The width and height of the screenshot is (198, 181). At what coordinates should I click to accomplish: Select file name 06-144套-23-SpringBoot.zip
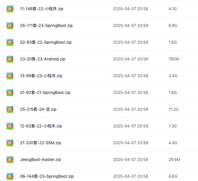click(x=47, y=176)
